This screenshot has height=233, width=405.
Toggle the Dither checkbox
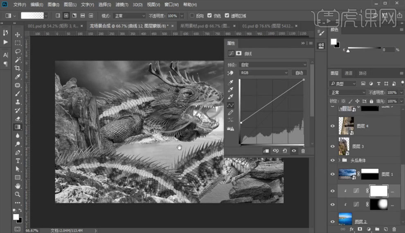[209, 16]
